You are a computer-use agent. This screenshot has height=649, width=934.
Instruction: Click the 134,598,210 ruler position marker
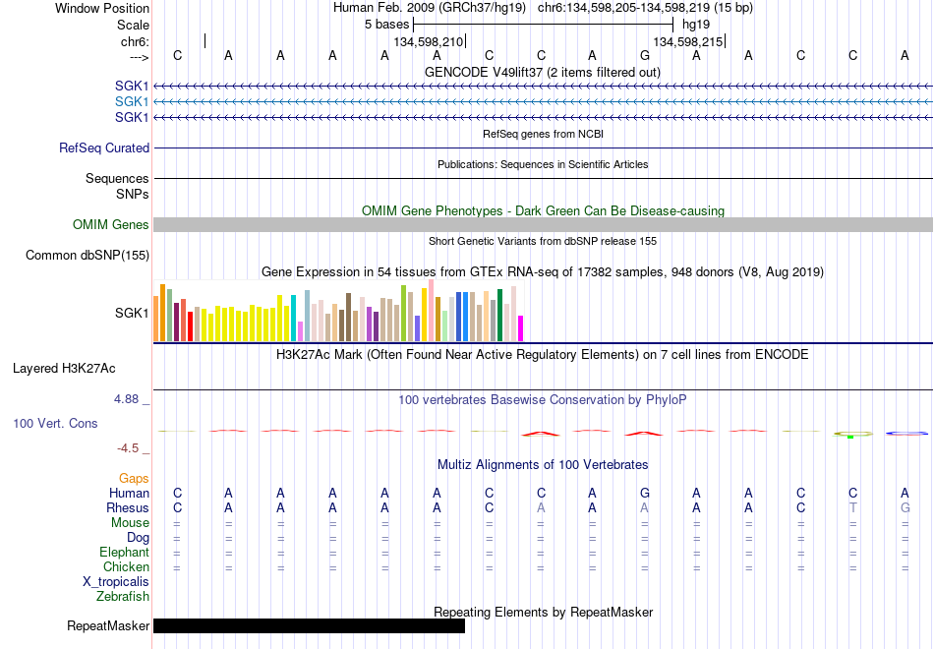[x=430, y=41]
